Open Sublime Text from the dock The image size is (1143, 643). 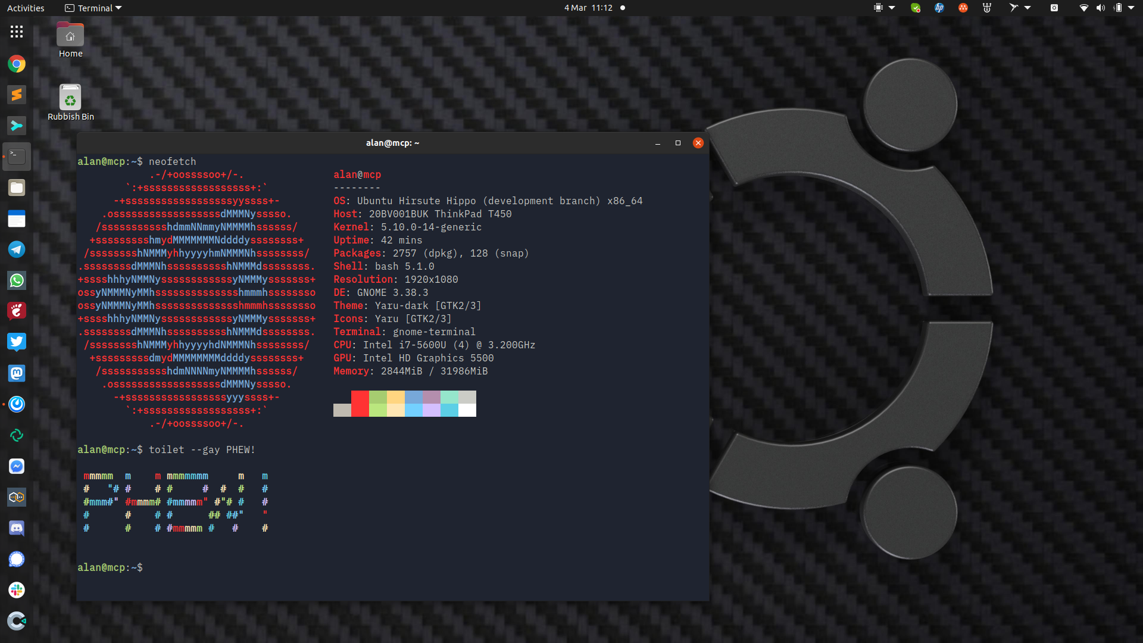pyautogui.click(x=17, y=95)
